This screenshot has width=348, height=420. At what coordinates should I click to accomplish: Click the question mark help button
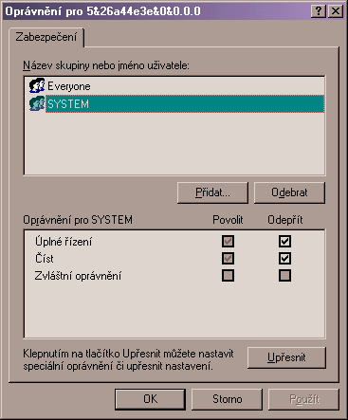[319, 11]
